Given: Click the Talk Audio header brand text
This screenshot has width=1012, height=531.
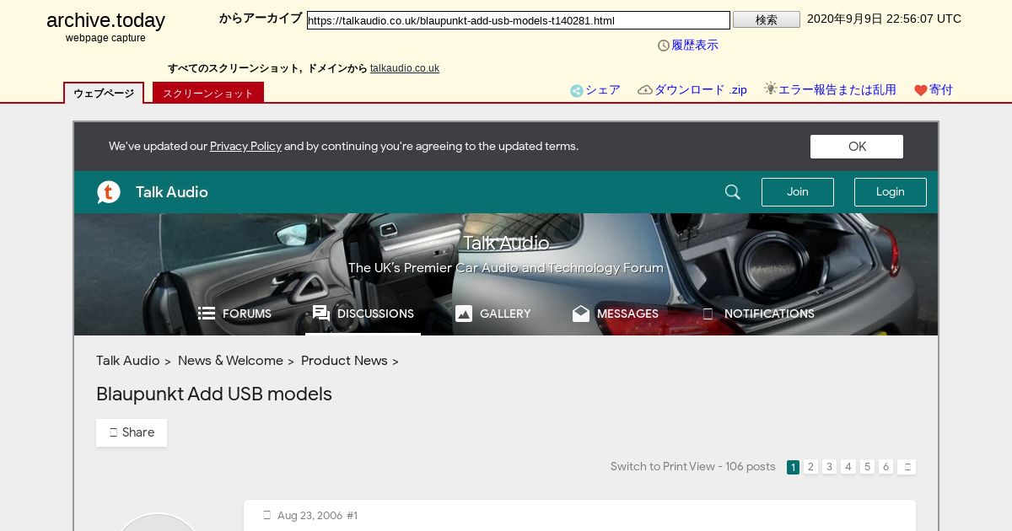Looking at the screenshot, I should pyautogui.click(x=172, y=192).
